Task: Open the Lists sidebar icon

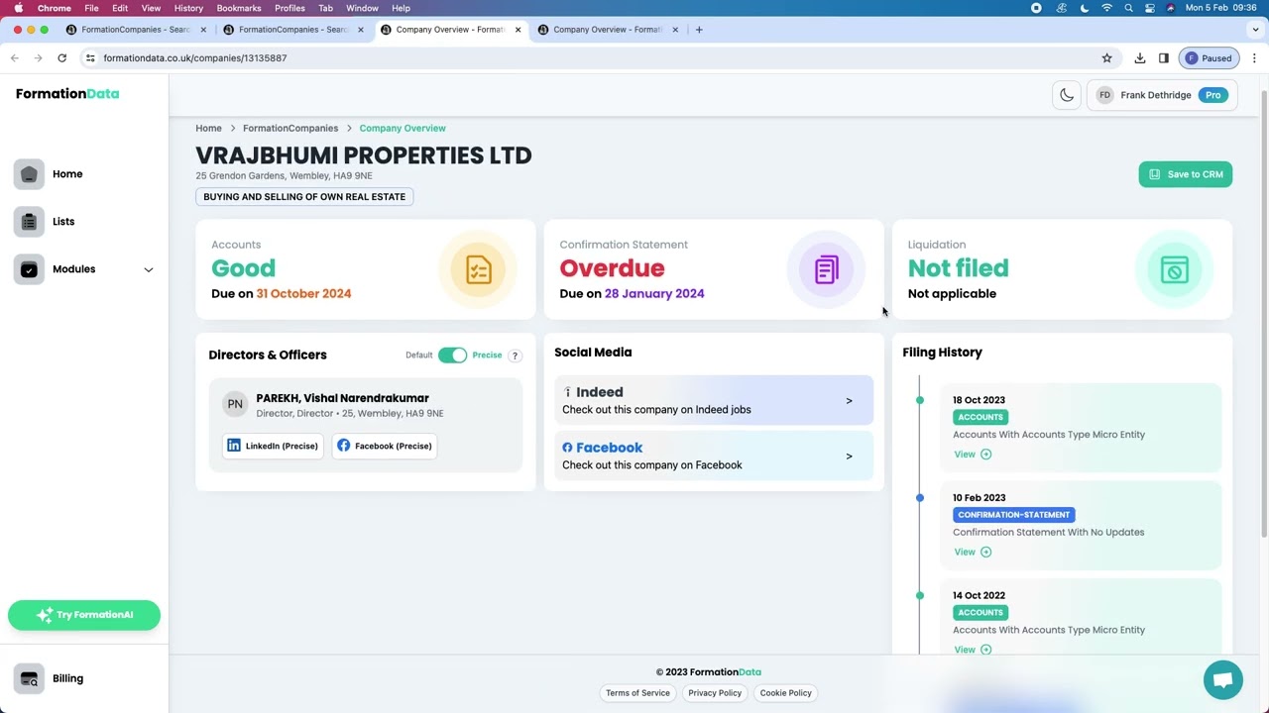Action: pos(29,222)
